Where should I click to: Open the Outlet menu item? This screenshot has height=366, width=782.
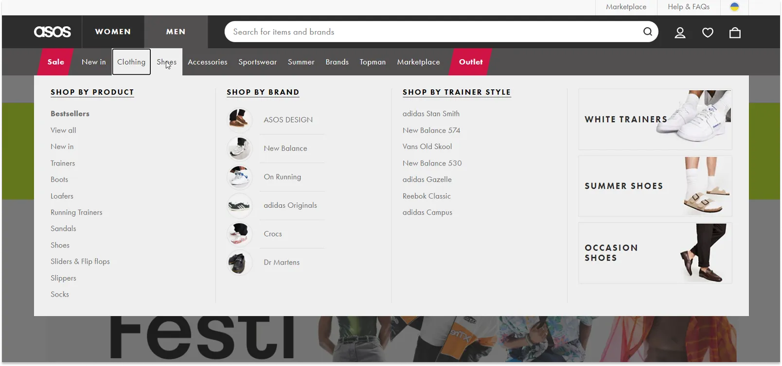471,62
